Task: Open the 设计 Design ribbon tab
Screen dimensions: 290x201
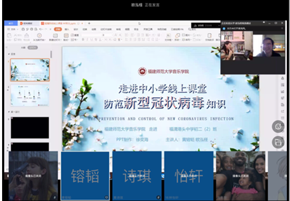Action: coord(76,29)
